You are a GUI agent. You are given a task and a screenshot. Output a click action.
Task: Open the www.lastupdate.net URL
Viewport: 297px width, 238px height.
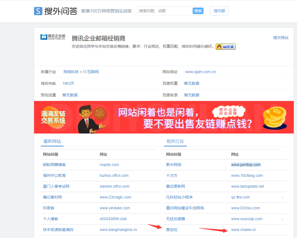(248, 186)
